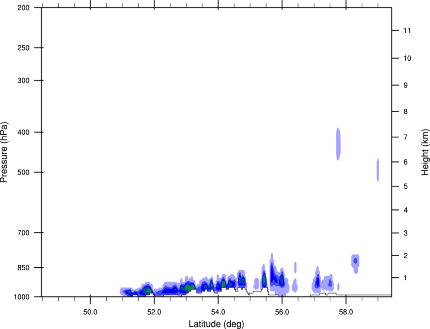Pick the 11 km height label

click(x=407, y=30)
